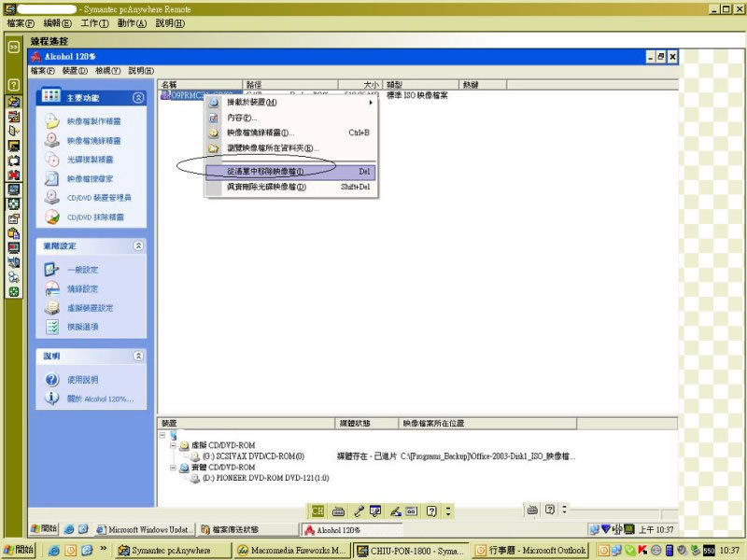Launch 映像檔燒錄精靈 from the sidebar

click(x=94, y=141)
